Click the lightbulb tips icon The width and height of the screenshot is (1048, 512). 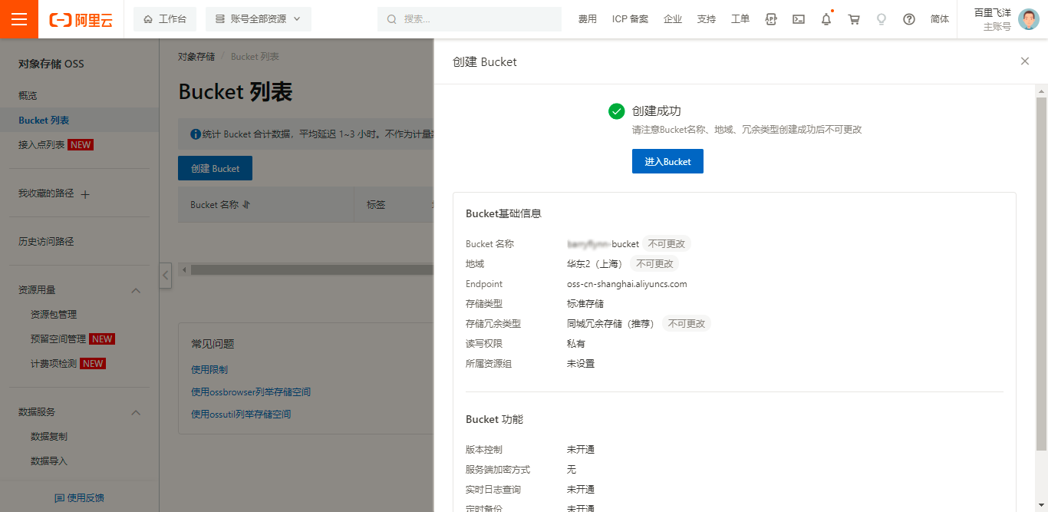pos(882,19)
